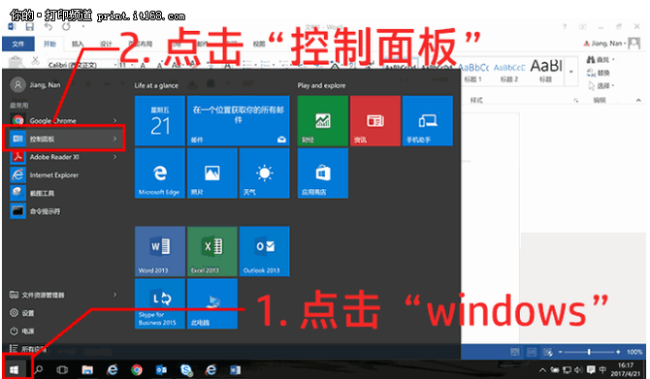Open the 资讯 news tile
650x379 pixels.
(375, 120)
